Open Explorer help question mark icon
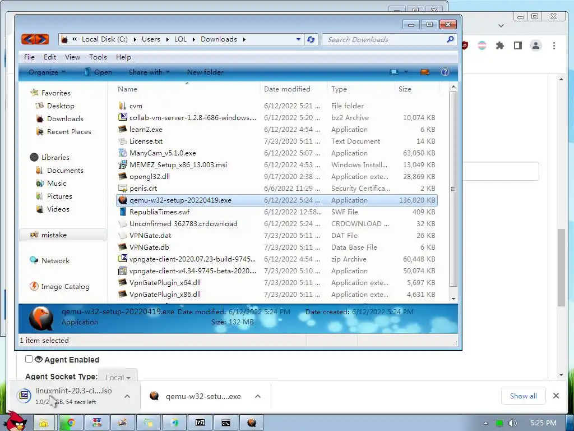The image size is (574, 431). point(445,72)
